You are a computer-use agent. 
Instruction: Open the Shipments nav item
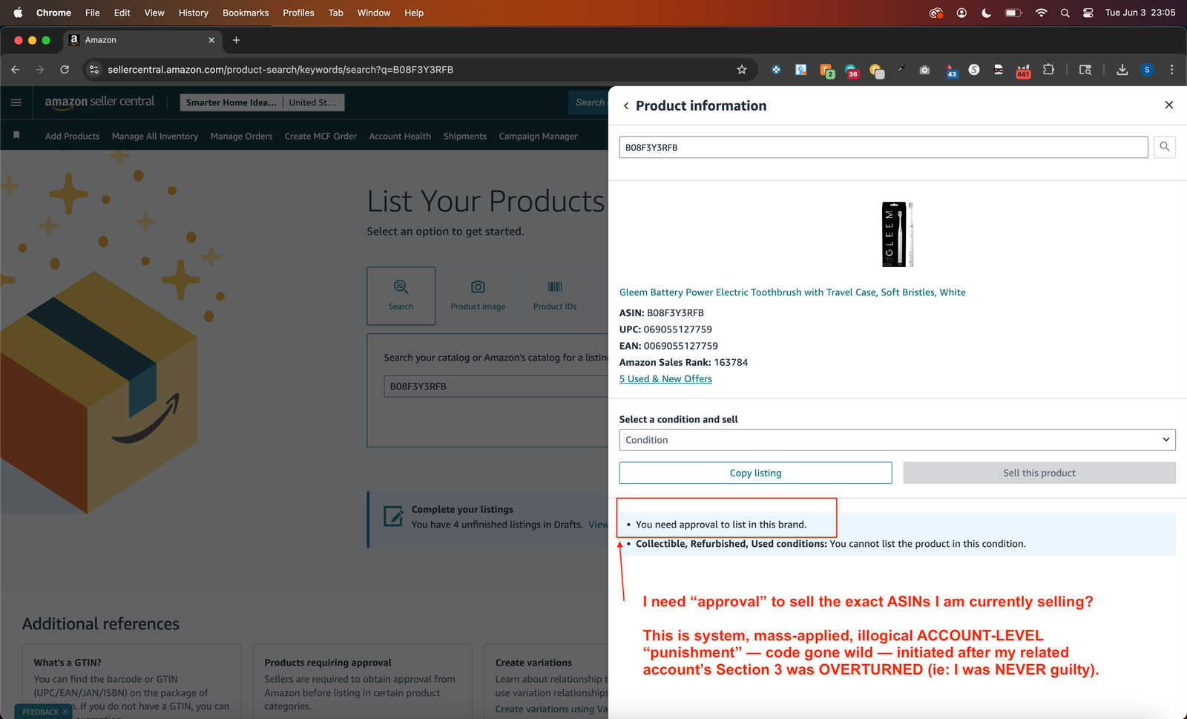coord(465,137)
